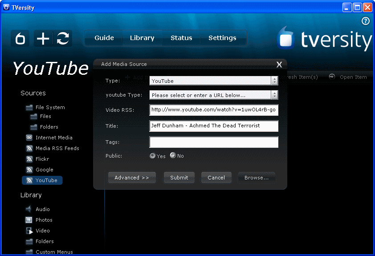Screen dimensions: 375x256
Task: Select the No radio button for Public
Action: (173, 155)
